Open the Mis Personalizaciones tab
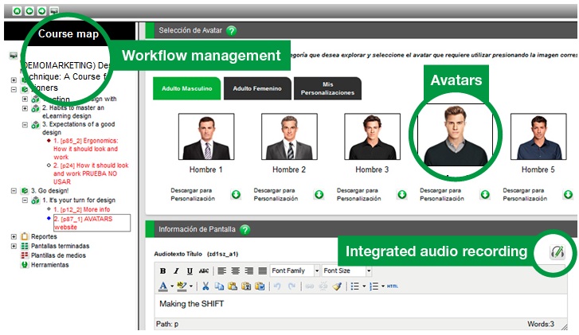The height and width of the screenshot is (335, 579). click(x=327, y=88)
